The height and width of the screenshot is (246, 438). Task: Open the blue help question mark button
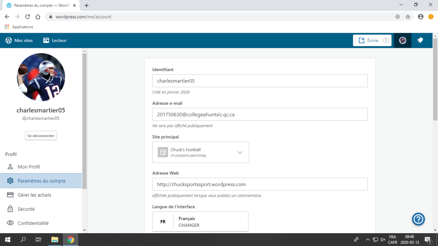pyautogui.click(x=418, y=219)
